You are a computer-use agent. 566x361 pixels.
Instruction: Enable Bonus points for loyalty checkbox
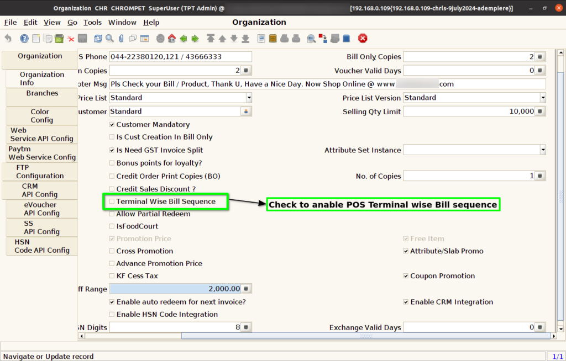click(x=112, y=163)
